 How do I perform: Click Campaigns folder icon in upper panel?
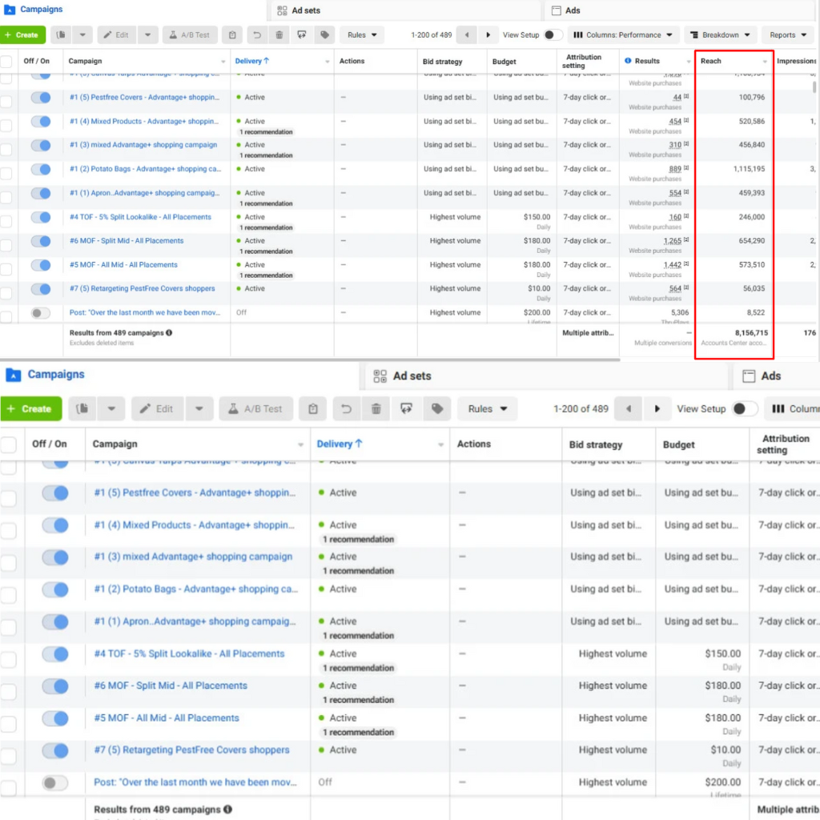coord(10,10)
